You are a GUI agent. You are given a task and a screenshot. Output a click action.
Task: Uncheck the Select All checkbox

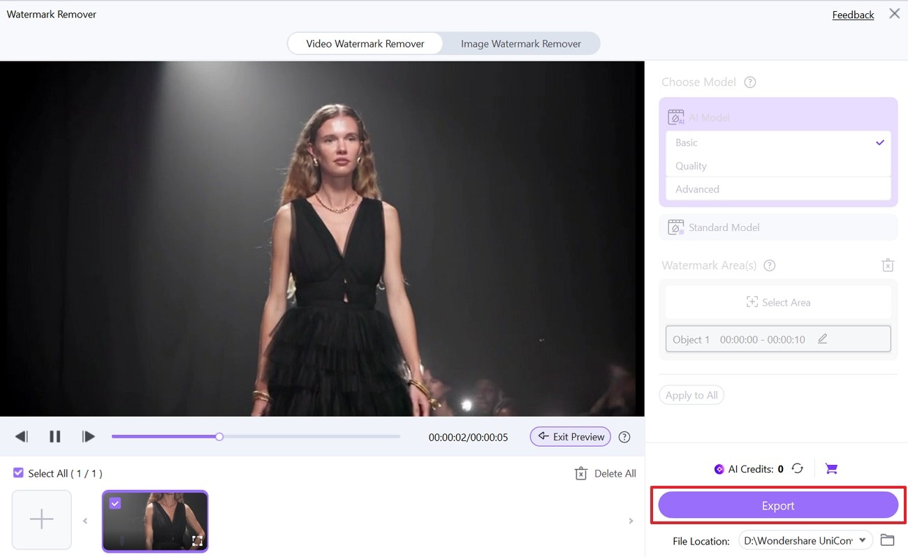(18, 473)
